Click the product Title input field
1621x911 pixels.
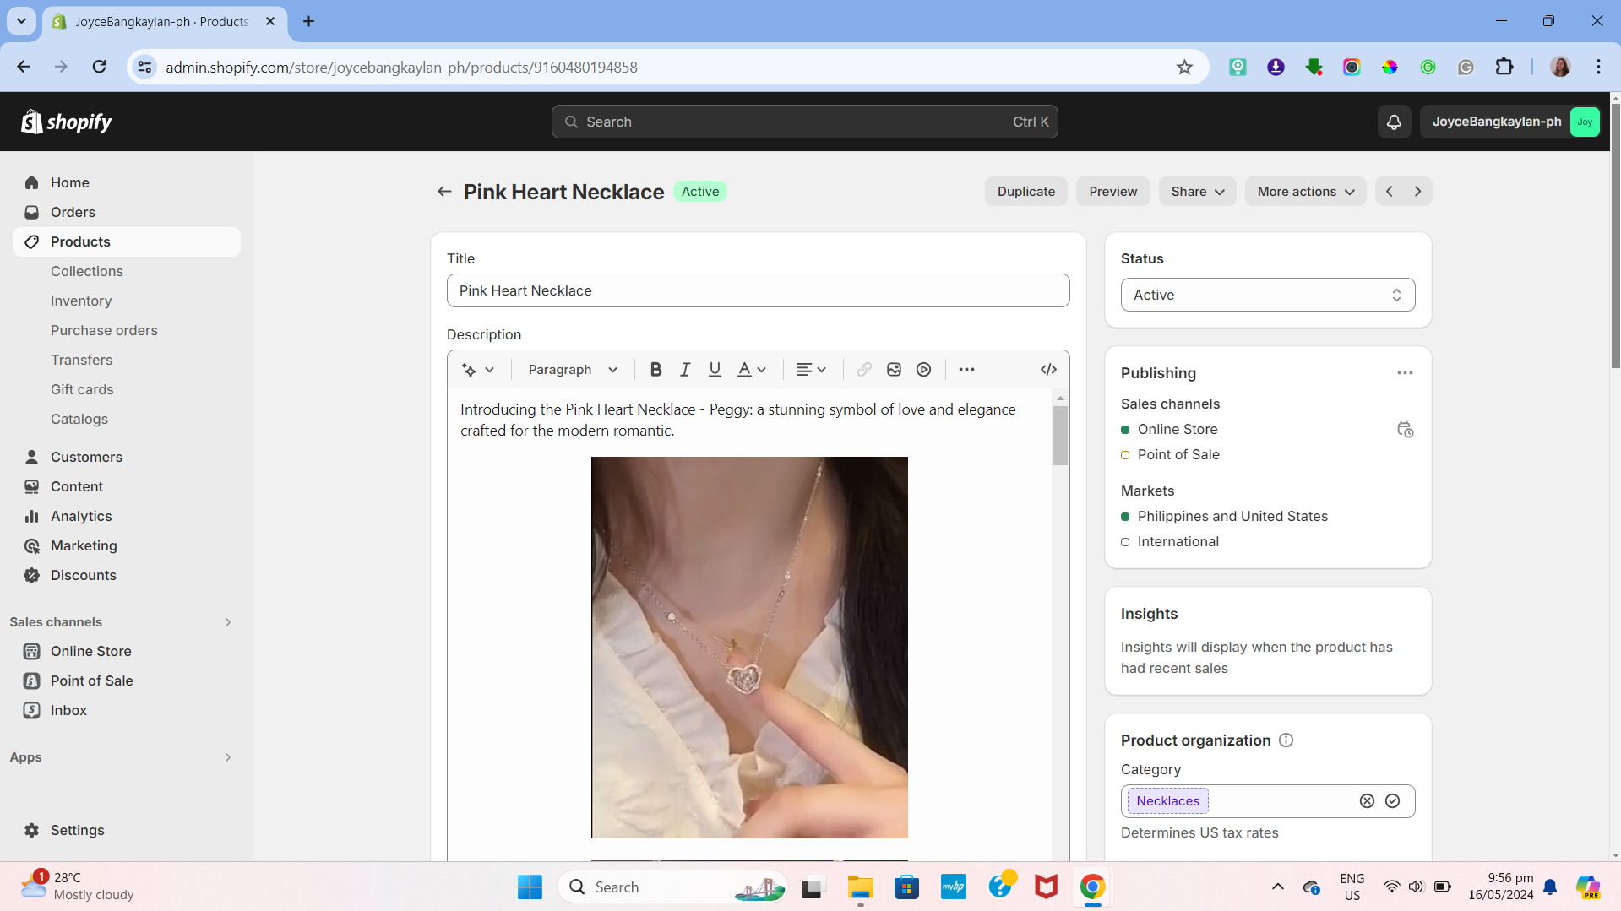(758, 290)
